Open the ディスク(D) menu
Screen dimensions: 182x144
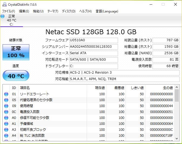[x=69, y=11]
